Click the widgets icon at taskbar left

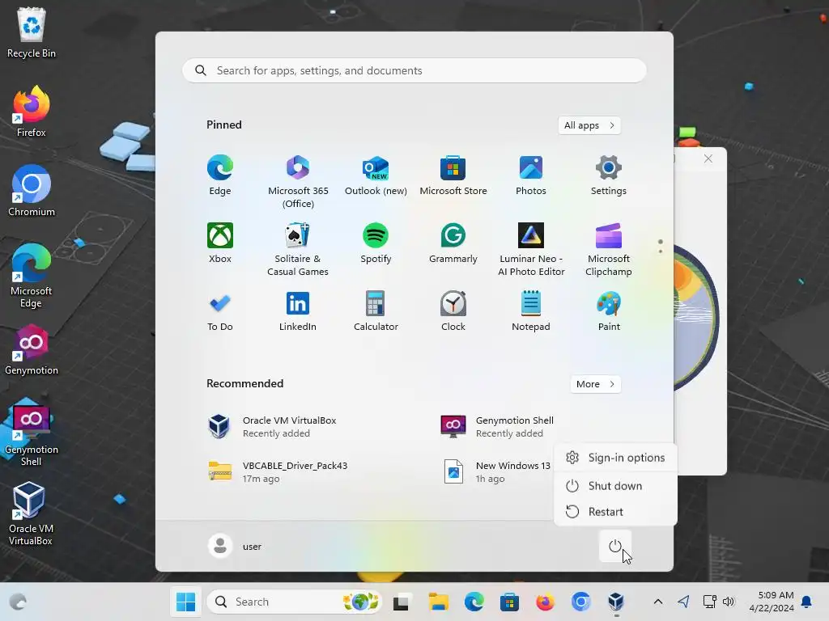pyautogui.click(x=18, y=602)
